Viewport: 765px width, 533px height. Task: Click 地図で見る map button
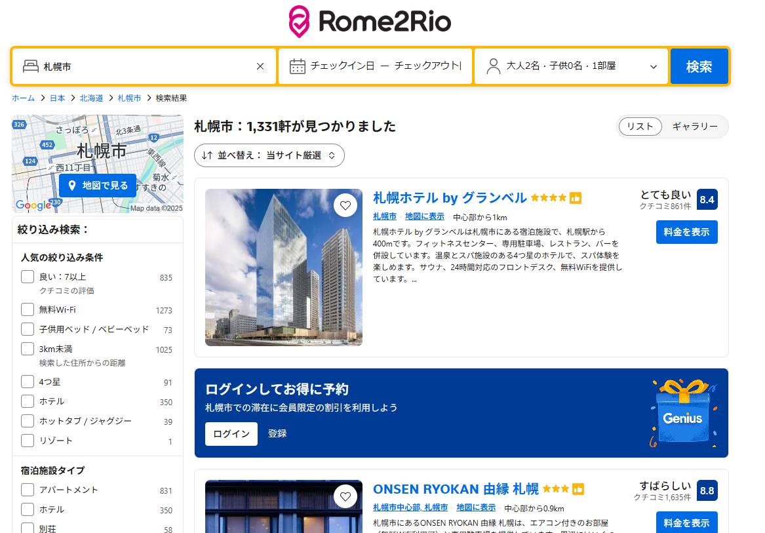[98, 186]
